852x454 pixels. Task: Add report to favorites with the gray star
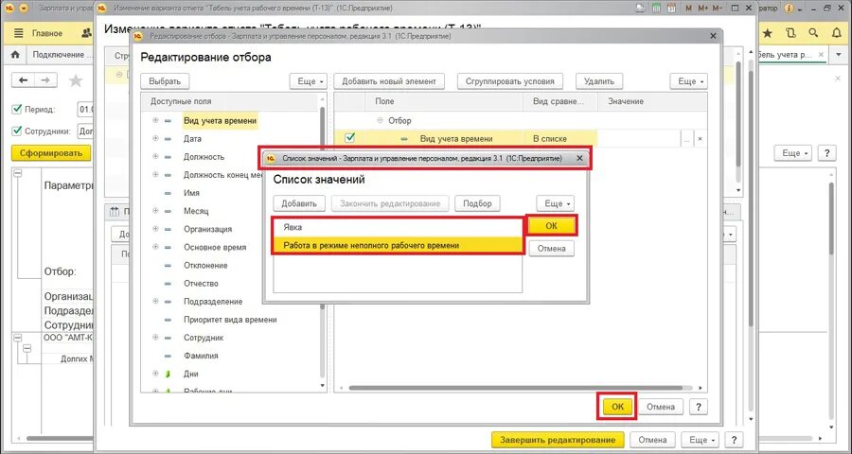tap(76, 81)
